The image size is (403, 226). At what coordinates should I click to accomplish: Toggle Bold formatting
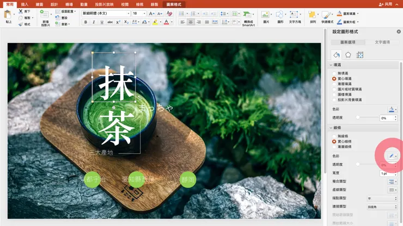click(86, 22)
